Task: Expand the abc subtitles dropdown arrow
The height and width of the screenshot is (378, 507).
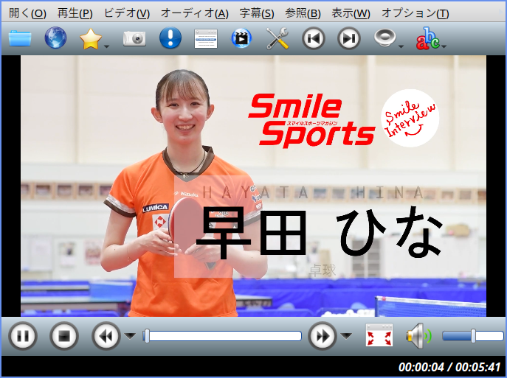Action: click(x=444, y=46)
